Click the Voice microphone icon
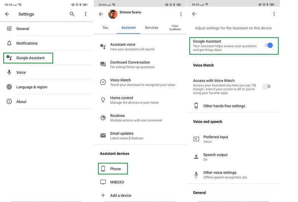Viewport: 298px width, 202px height. (9, 72)
